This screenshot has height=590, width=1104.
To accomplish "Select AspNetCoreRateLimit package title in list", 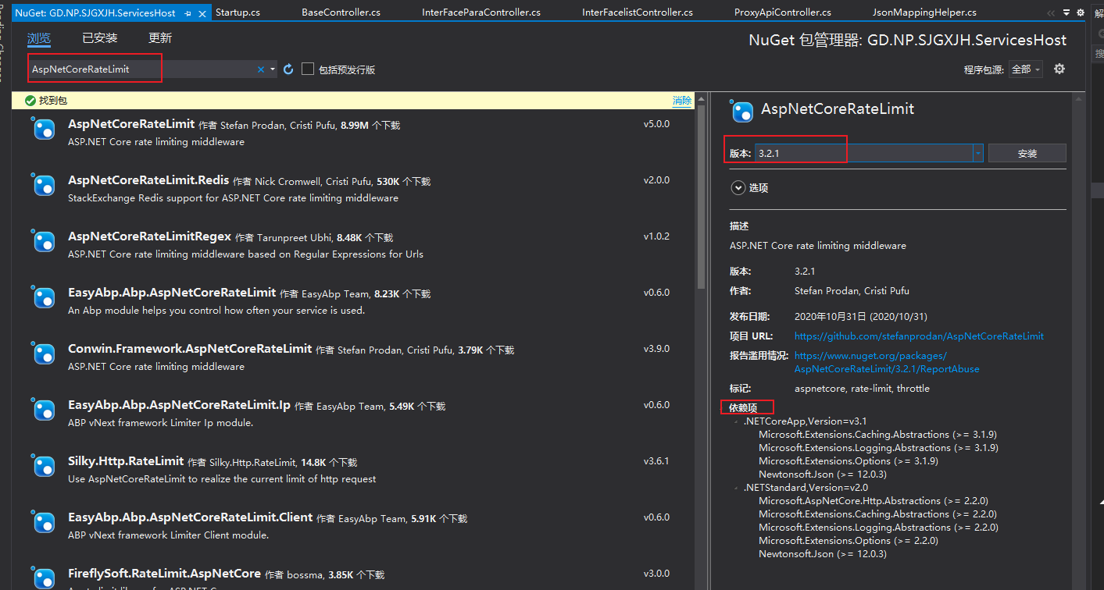I will coord(131,123).
